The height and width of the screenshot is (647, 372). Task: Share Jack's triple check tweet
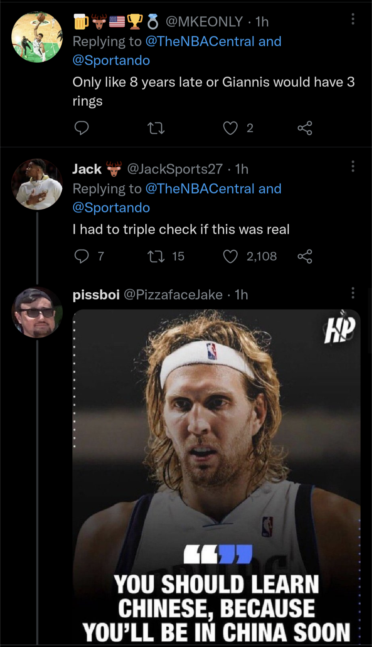coord(305,256)
